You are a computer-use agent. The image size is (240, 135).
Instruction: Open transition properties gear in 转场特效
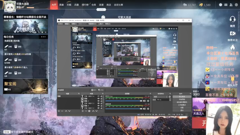coord(169,97)
